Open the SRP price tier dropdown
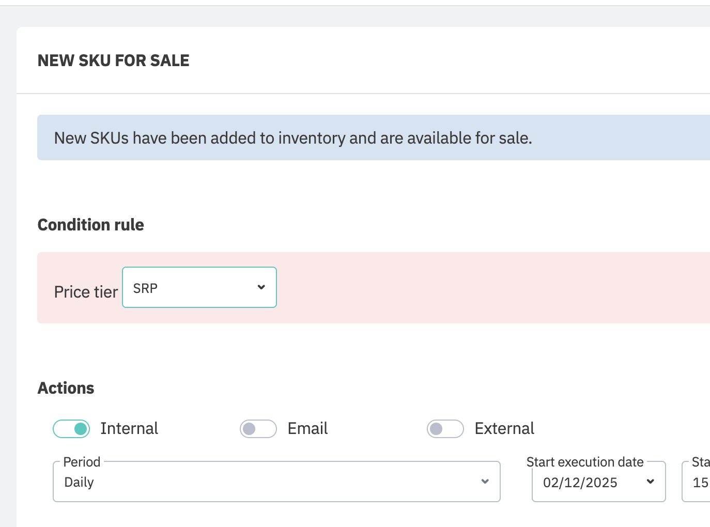This screenshot has width=710, height=527. point(199,287)
